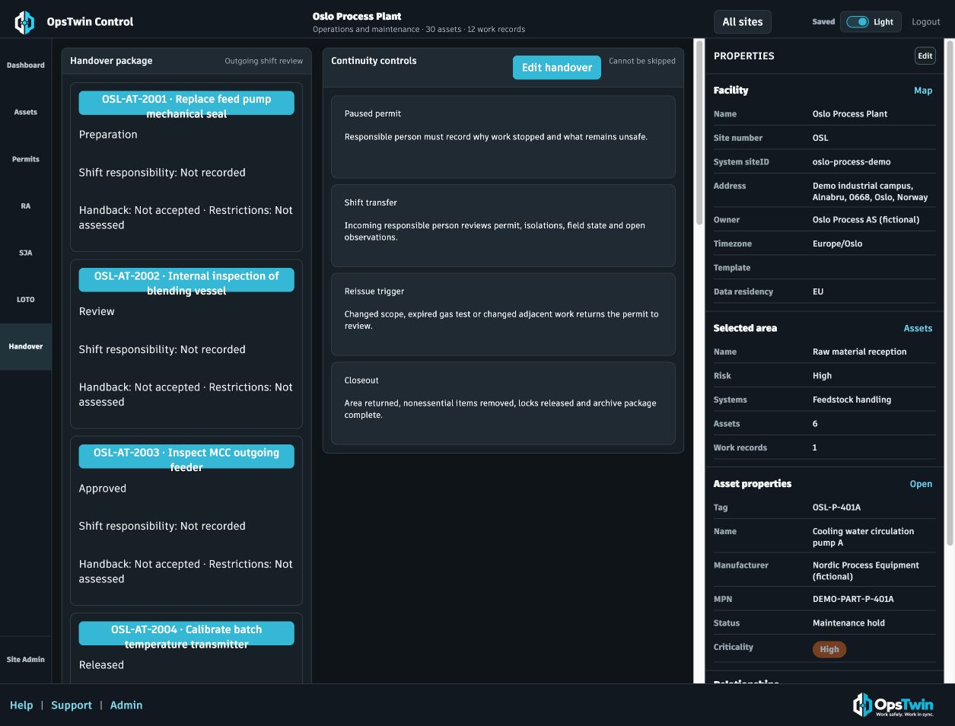This screenshot has height=726, width=955.
Task: Open the Admin link in the footer
Action: click(126, 705)
